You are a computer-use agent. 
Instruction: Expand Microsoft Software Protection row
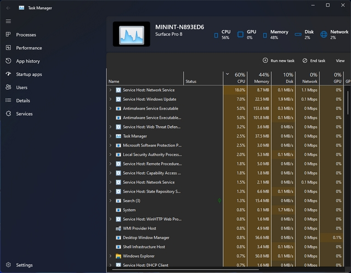click(110, 145)
